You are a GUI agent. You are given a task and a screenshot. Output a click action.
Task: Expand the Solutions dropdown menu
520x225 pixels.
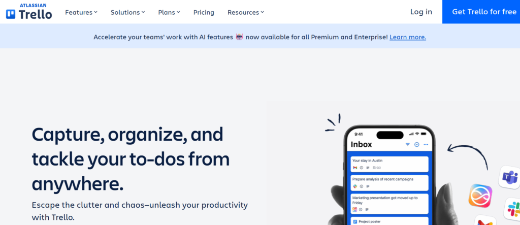pos(127,12)
